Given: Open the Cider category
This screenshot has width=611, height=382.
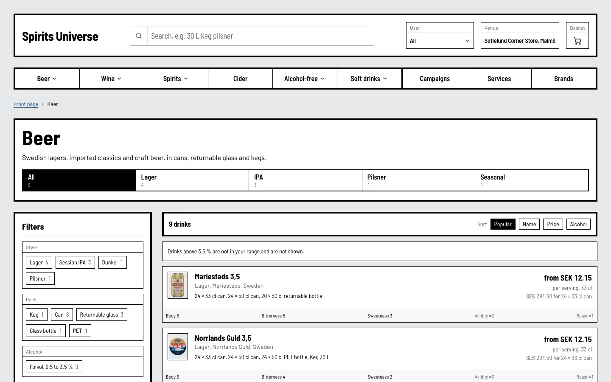Looking at the screenshot, I should [240, 79].
